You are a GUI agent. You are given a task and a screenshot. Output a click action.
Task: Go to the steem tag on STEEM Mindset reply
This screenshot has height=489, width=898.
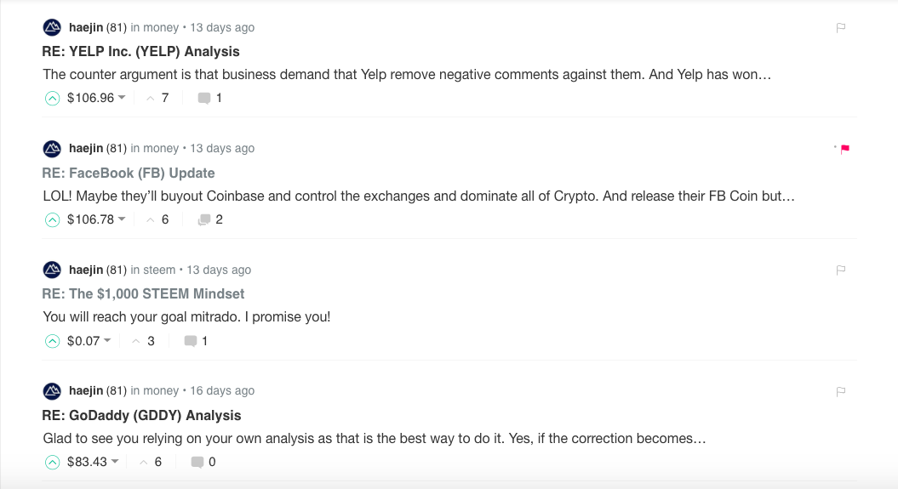click(x=159, y=270)
